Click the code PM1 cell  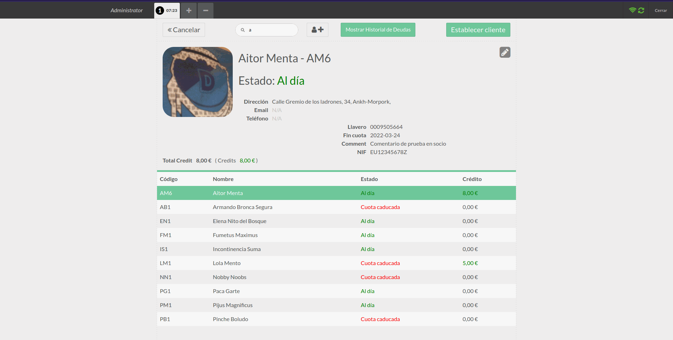pyautogui.click(x=166, y=305)
